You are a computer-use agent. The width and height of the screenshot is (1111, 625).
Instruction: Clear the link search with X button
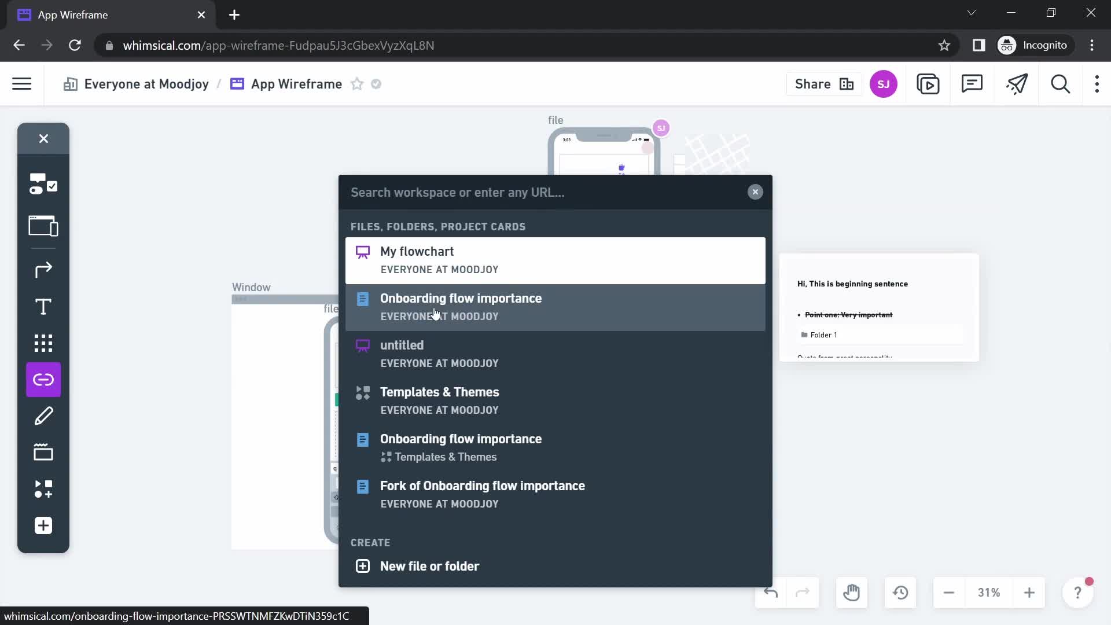click(755, 192)
